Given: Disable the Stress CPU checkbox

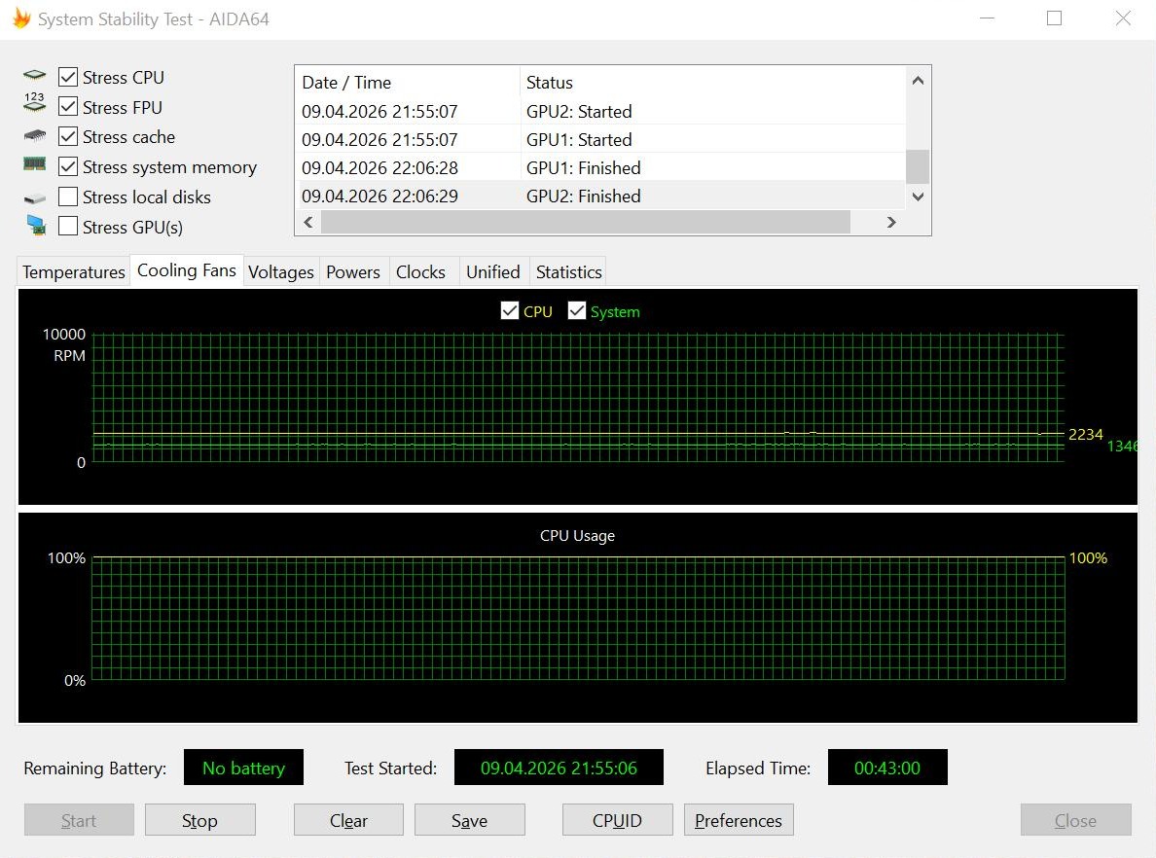Looking at the screenshot, I should pyautogui.click(x=68, y=77).
